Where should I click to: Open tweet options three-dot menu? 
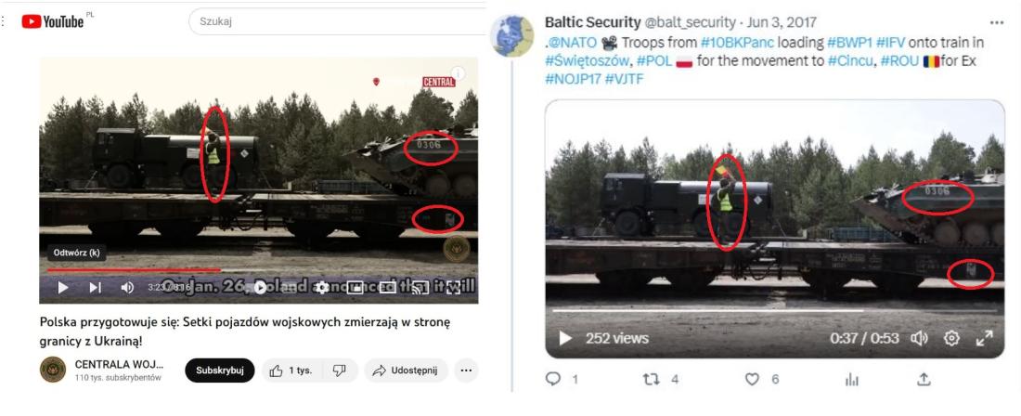coord(996,22)
